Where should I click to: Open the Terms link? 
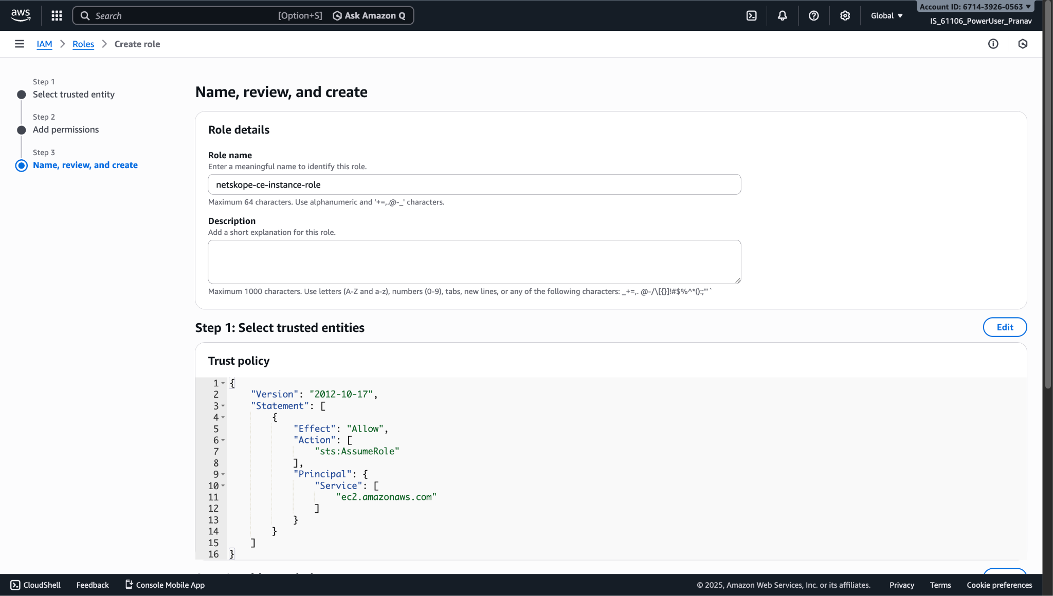(x=940, y=585)
